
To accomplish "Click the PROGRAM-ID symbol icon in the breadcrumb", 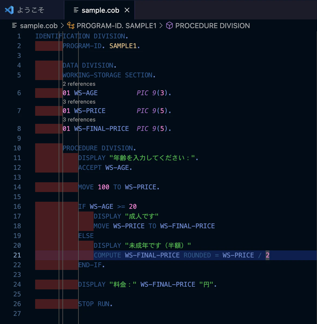I will pyautogui.click(x=71, y=26).
